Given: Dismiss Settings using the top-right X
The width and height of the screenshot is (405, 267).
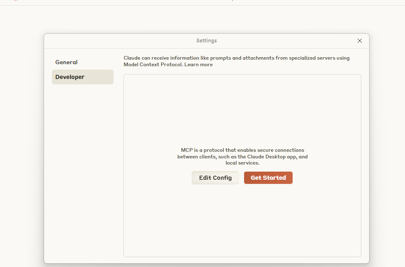Looking at the screenshot, I should [360, 41].
